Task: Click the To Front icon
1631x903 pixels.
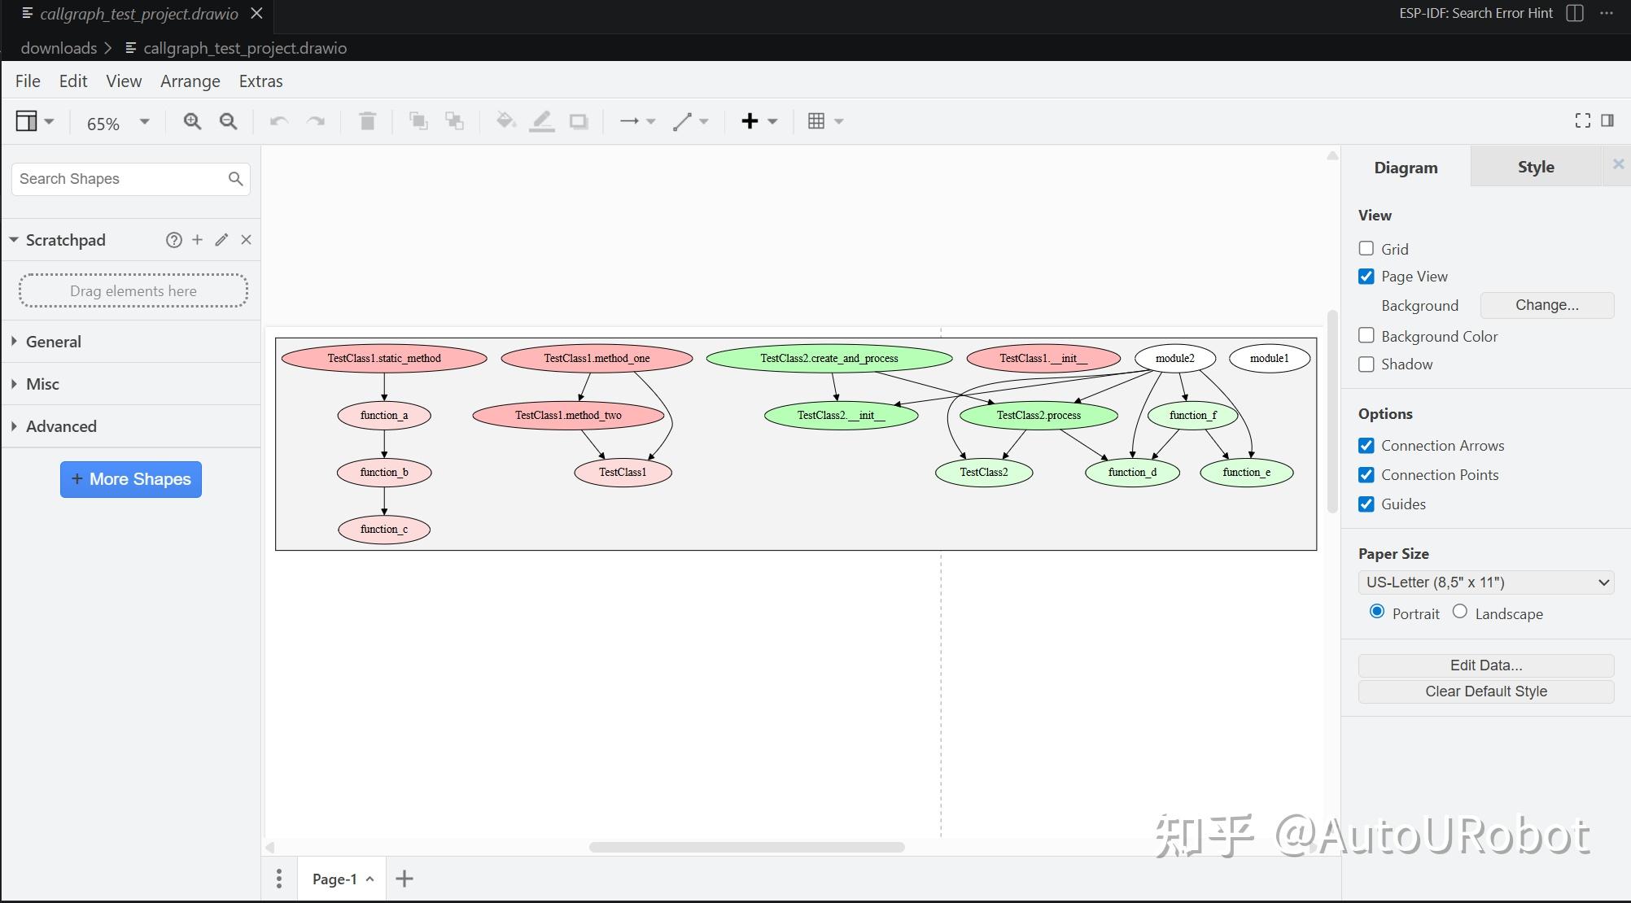Action: coord(418,121)
